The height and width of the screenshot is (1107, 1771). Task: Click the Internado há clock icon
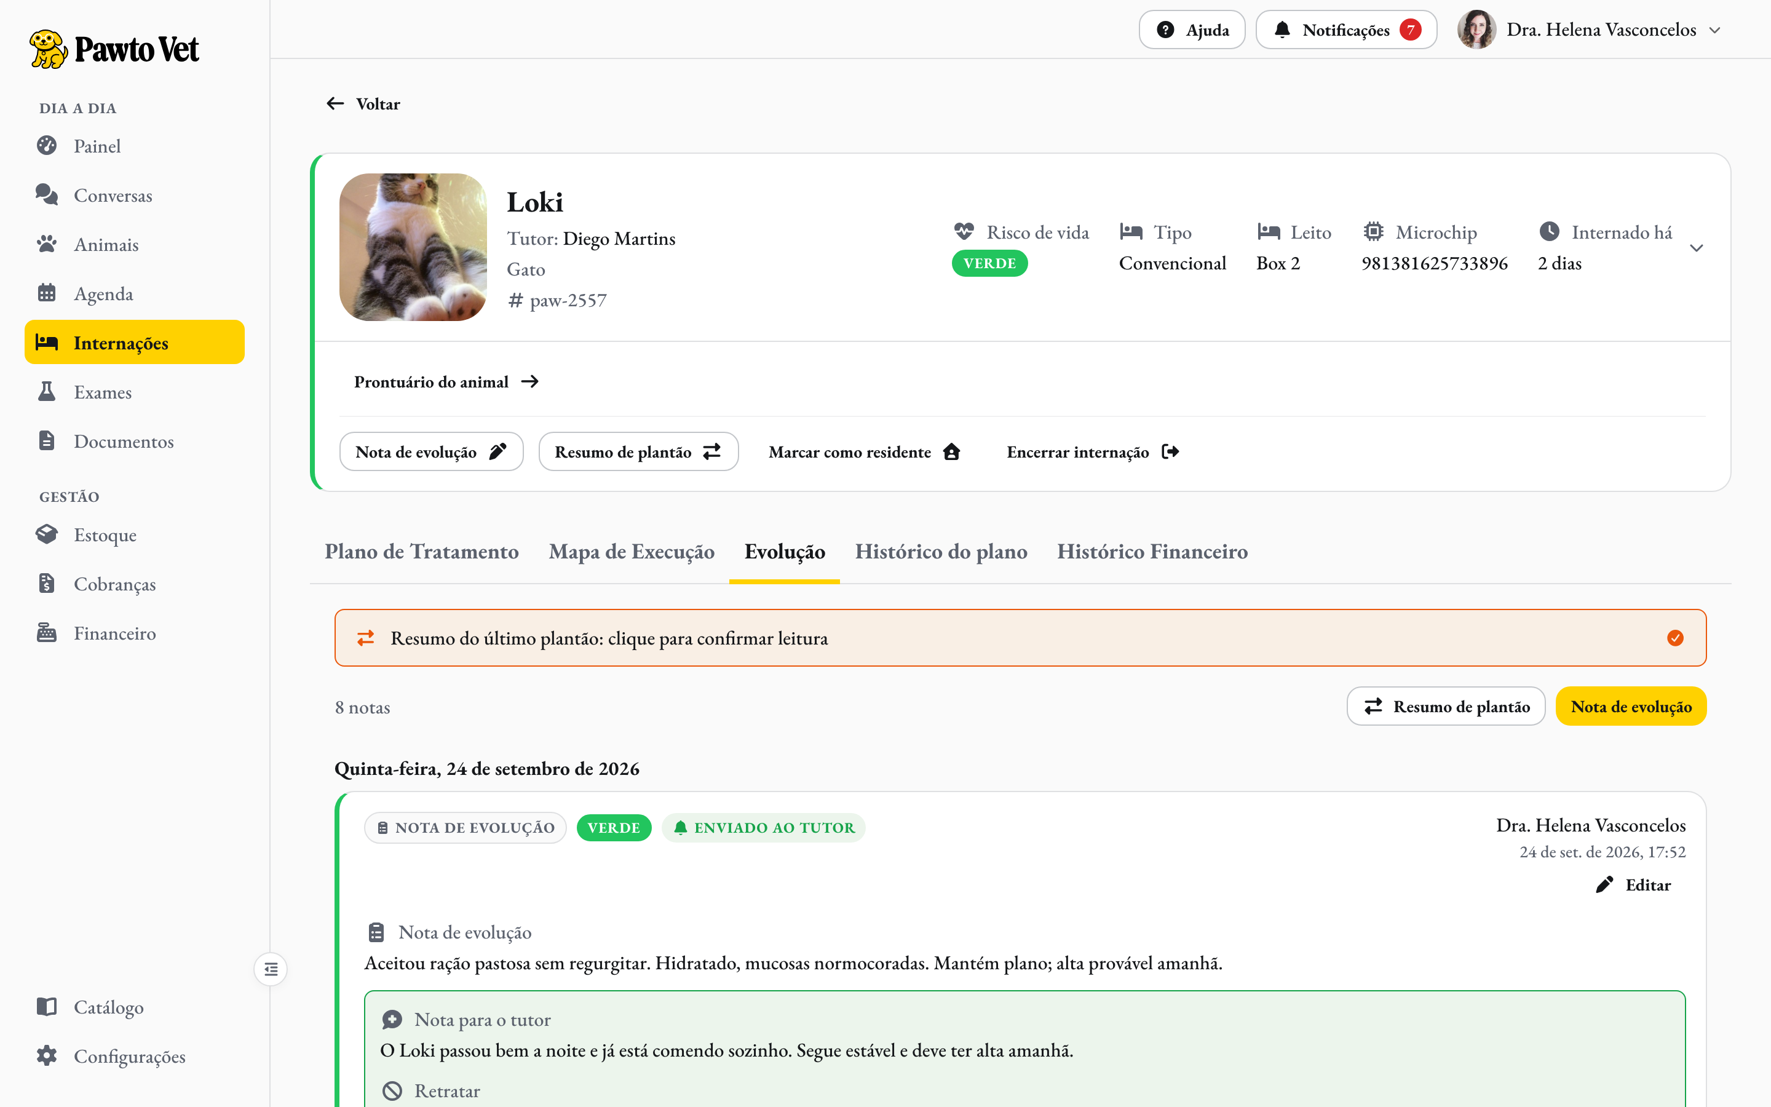[x=1549, y=232]
